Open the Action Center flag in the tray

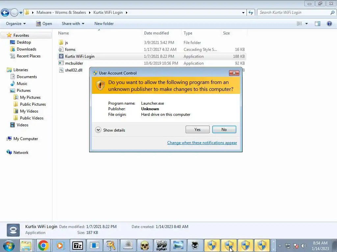pyautogui.click(x=296, y=246)
